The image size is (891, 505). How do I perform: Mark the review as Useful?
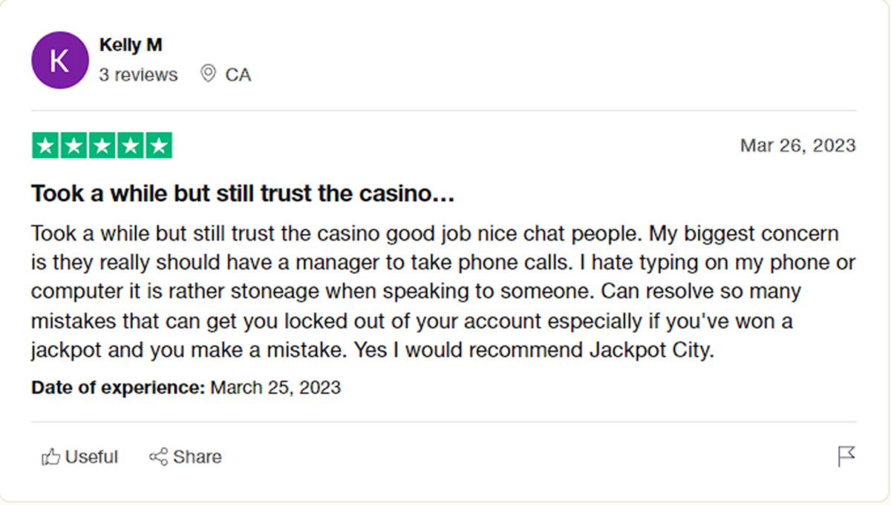[91, 457]
